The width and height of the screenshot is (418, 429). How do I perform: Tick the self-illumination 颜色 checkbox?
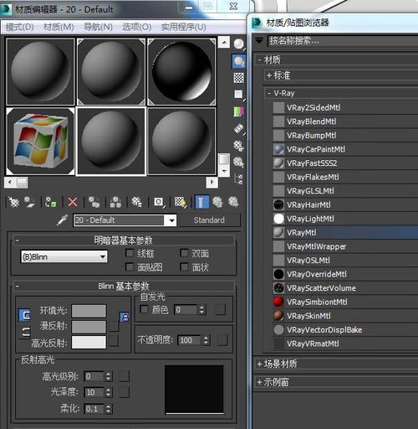144,309
